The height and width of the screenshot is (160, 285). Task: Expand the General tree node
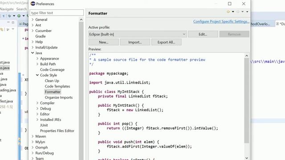[33, 20]
